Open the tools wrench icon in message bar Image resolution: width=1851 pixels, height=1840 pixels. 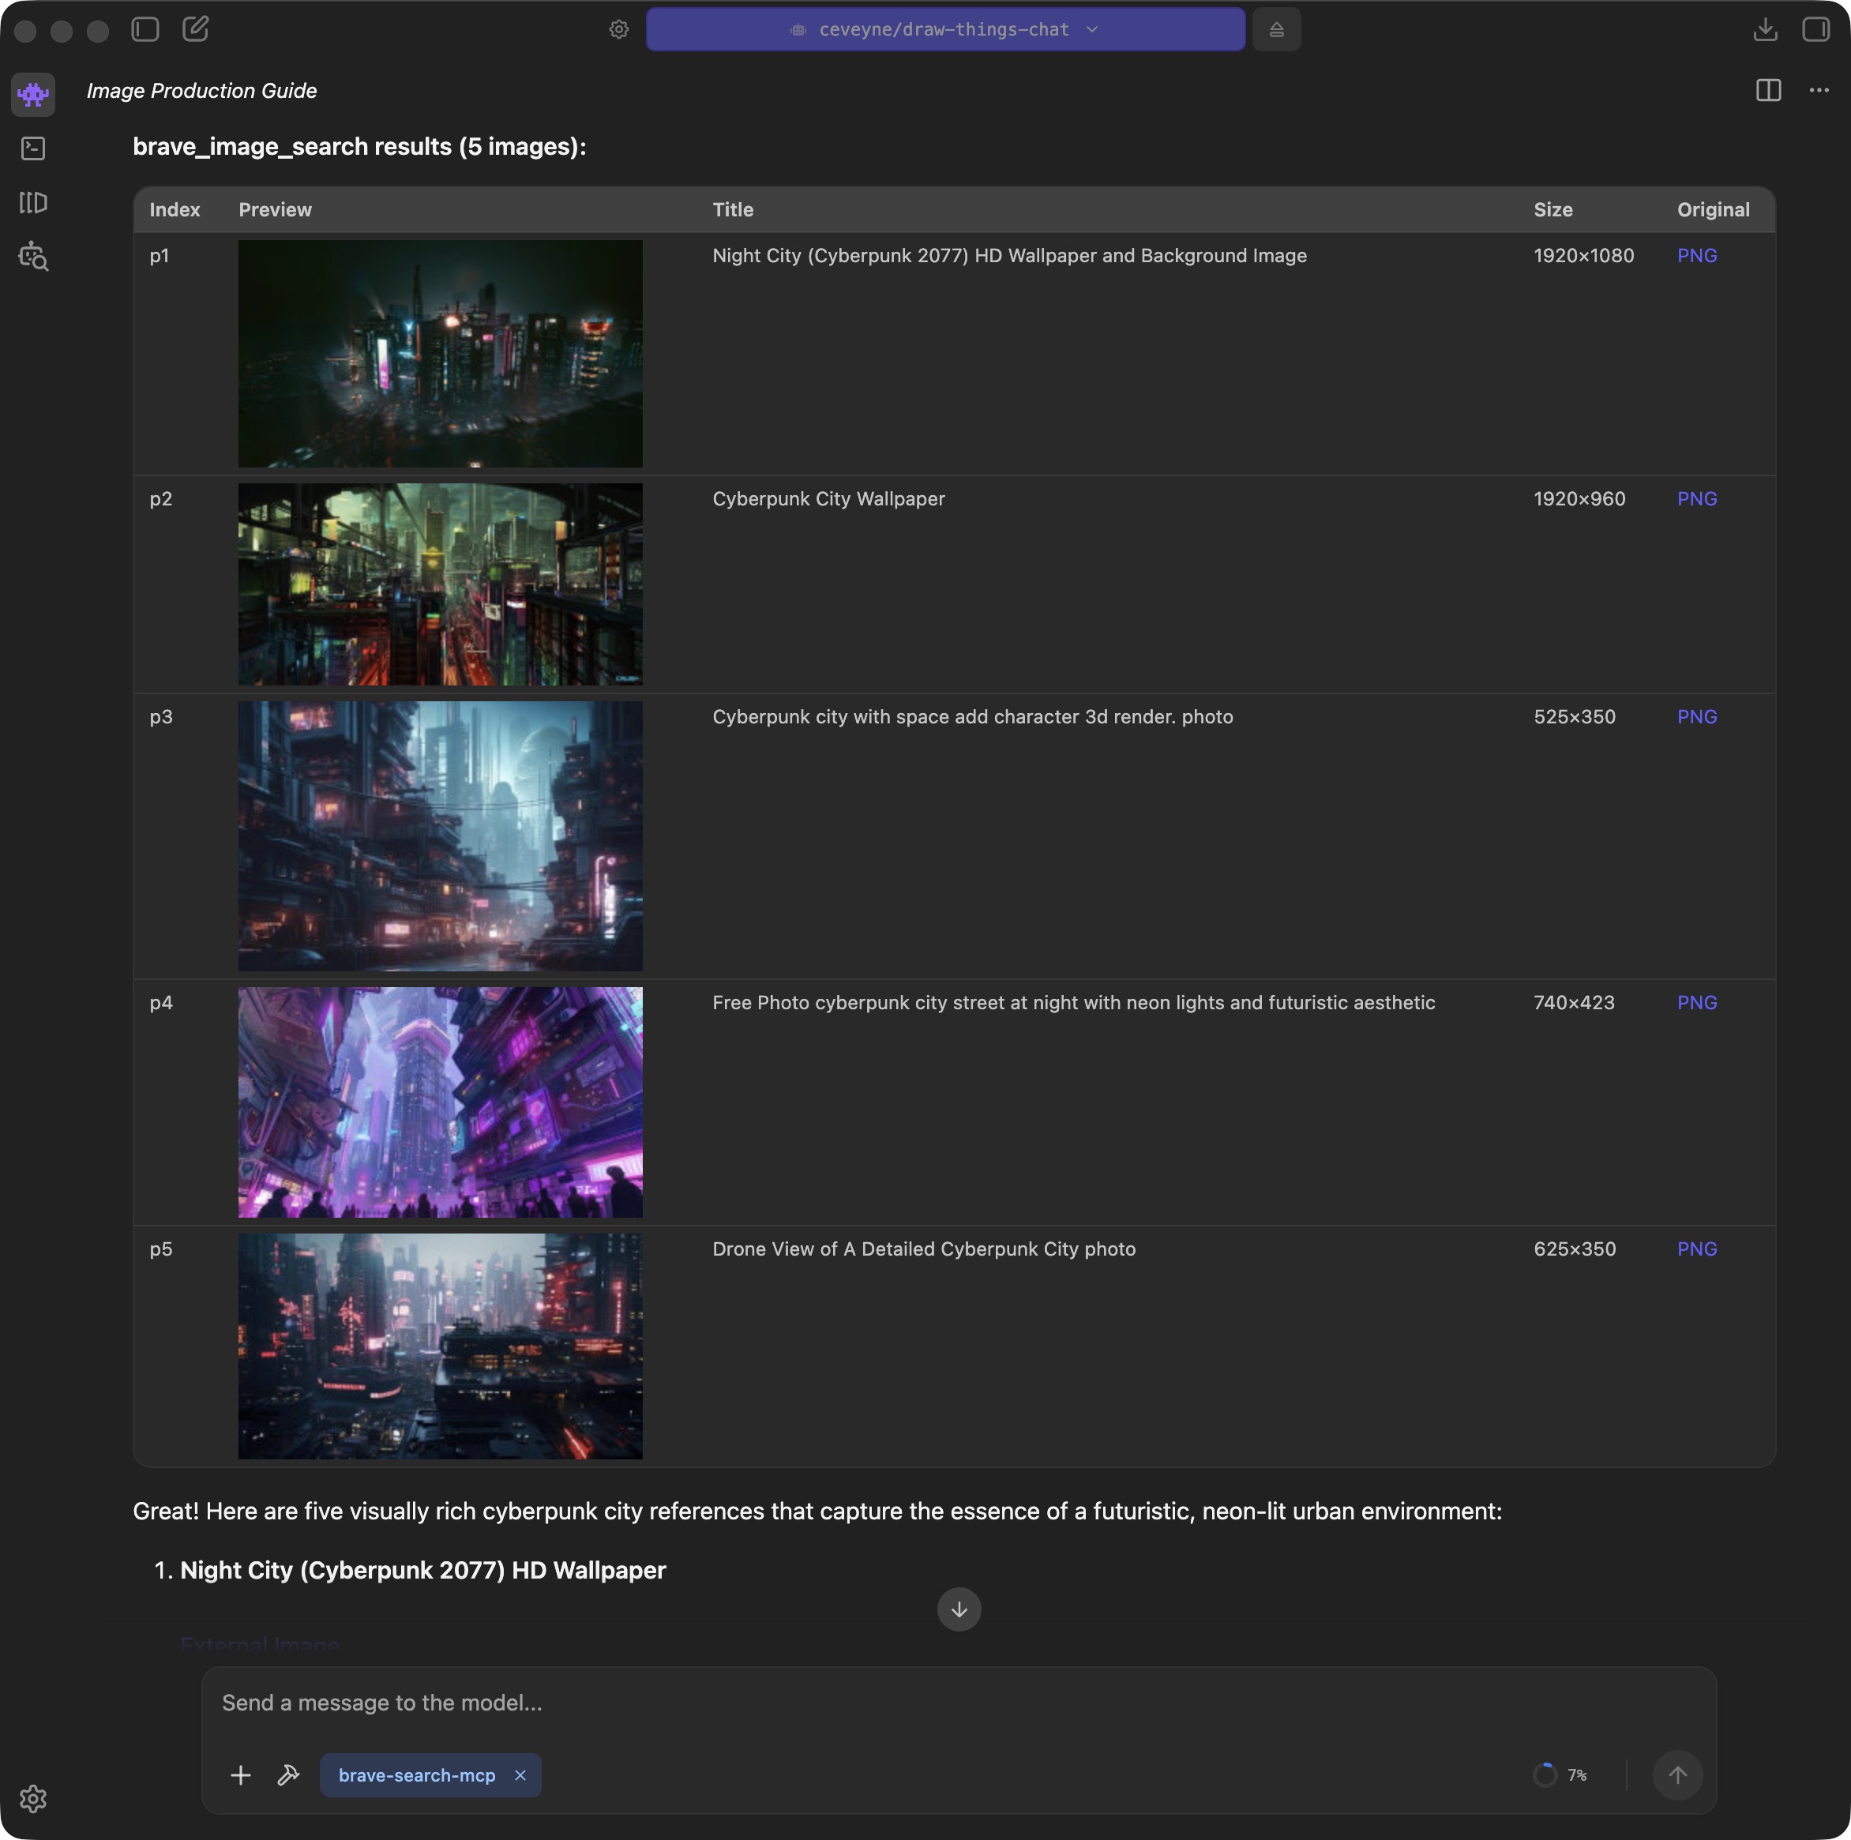pyautogui.click(x=288, y=1774)
